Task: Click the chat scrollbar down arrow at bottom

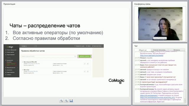Action: click(185, 102)
